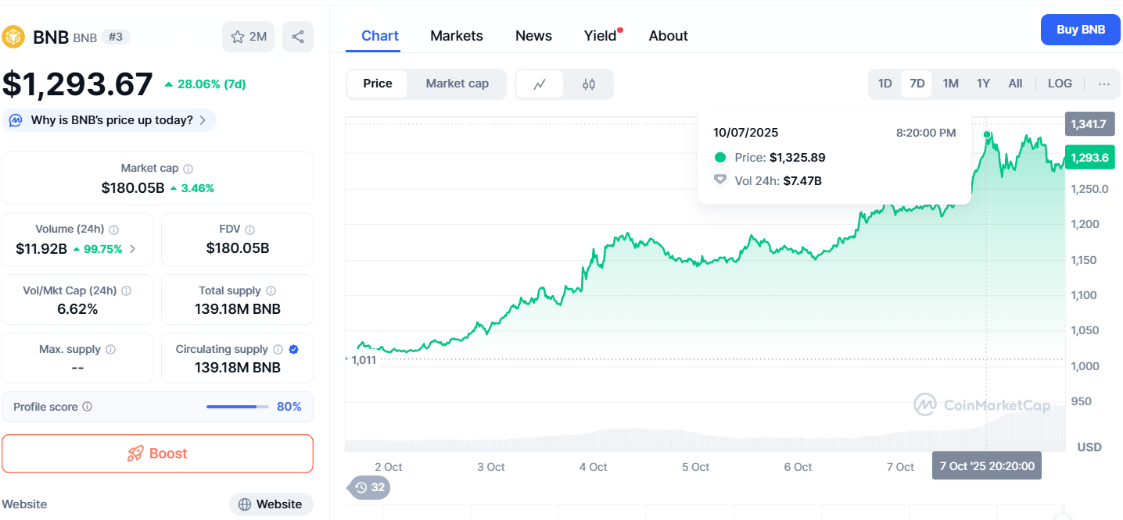Open the Yield tab

tap(601, 36)
